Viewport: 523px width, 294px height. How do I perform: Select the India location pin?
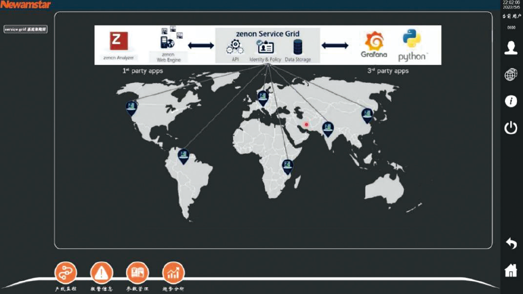[x=327, y=129]
